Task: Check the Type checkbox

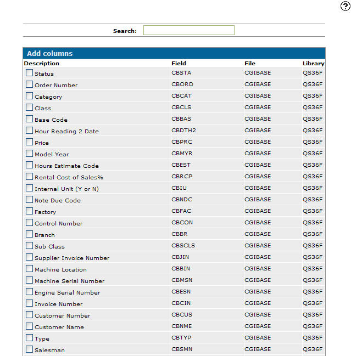Action: coord(29,337)
